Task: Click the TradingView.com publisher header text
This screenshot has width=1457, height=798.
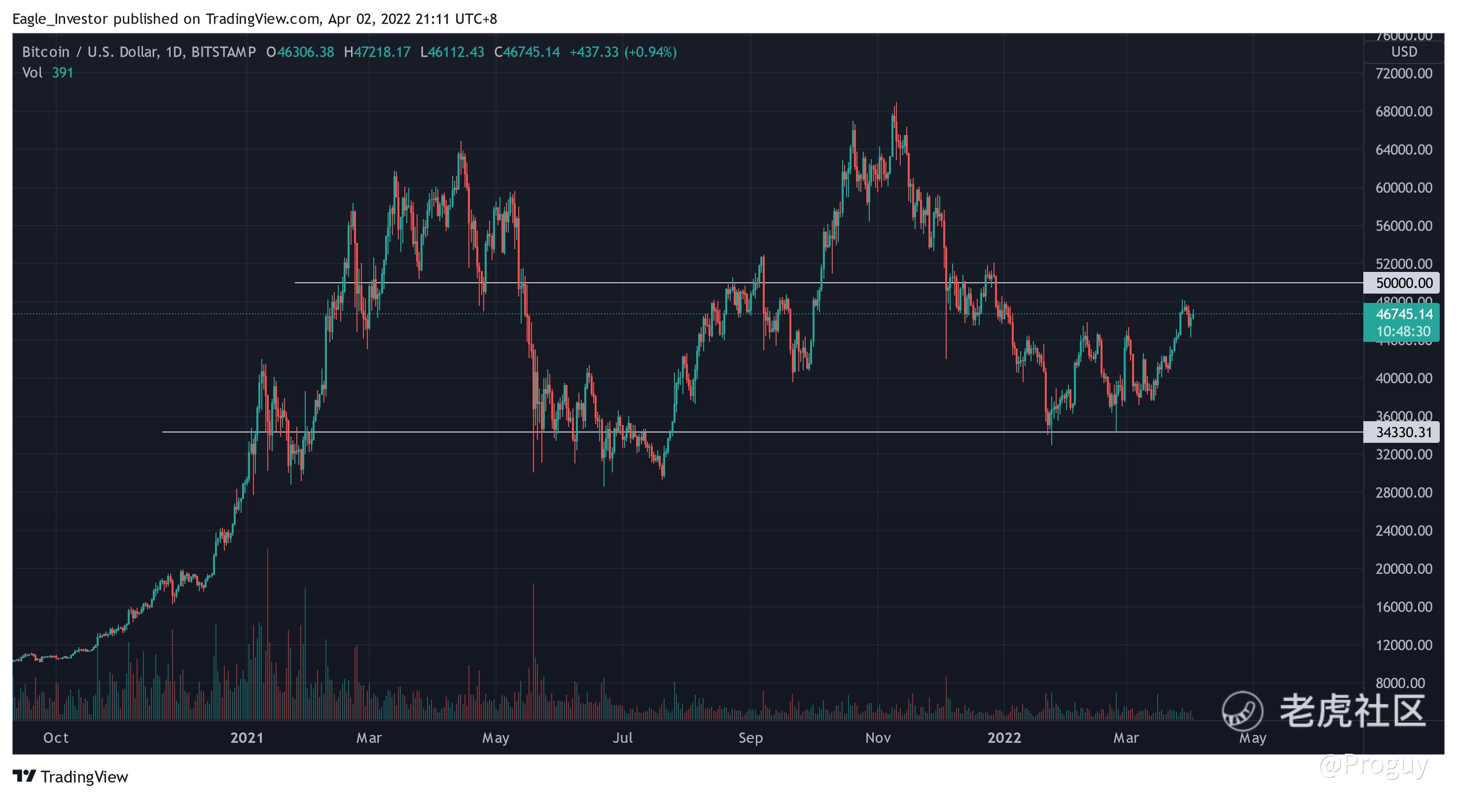Action: tap(262, 19)
